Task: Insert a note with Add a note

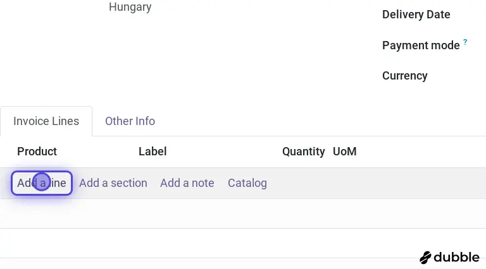Action: [x=187, y=183]
